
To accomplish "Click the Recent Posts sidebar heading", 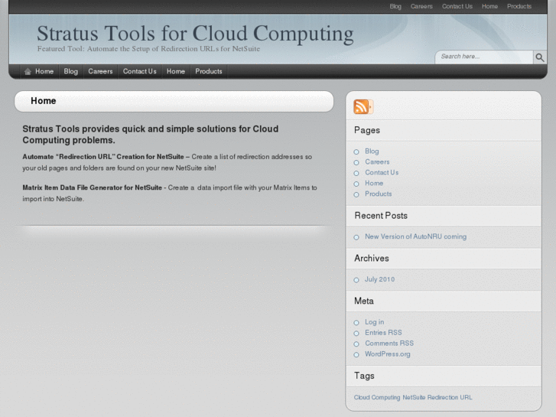I will click(381, 216).
